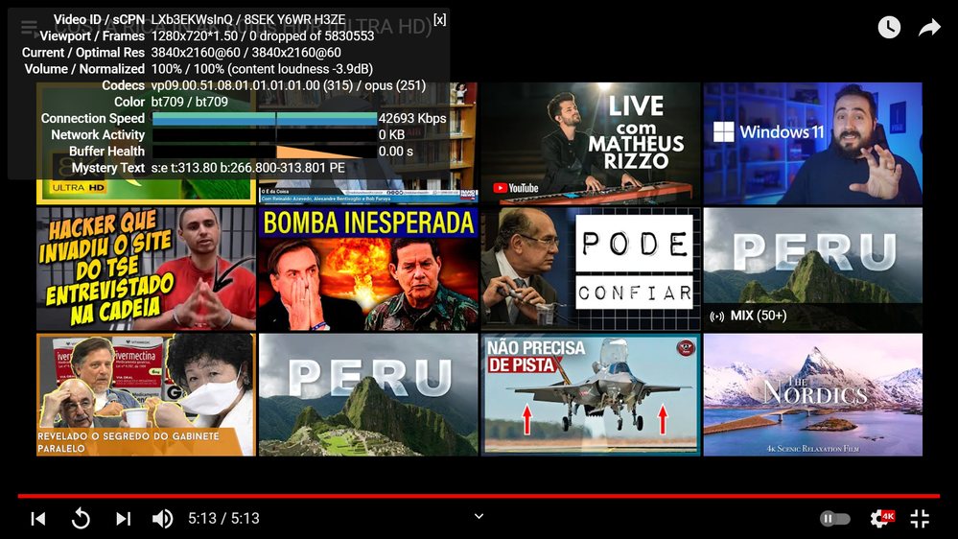Skip to previous video
The image size is (958, 539).
pyautogui.click(x=38, y=519)
